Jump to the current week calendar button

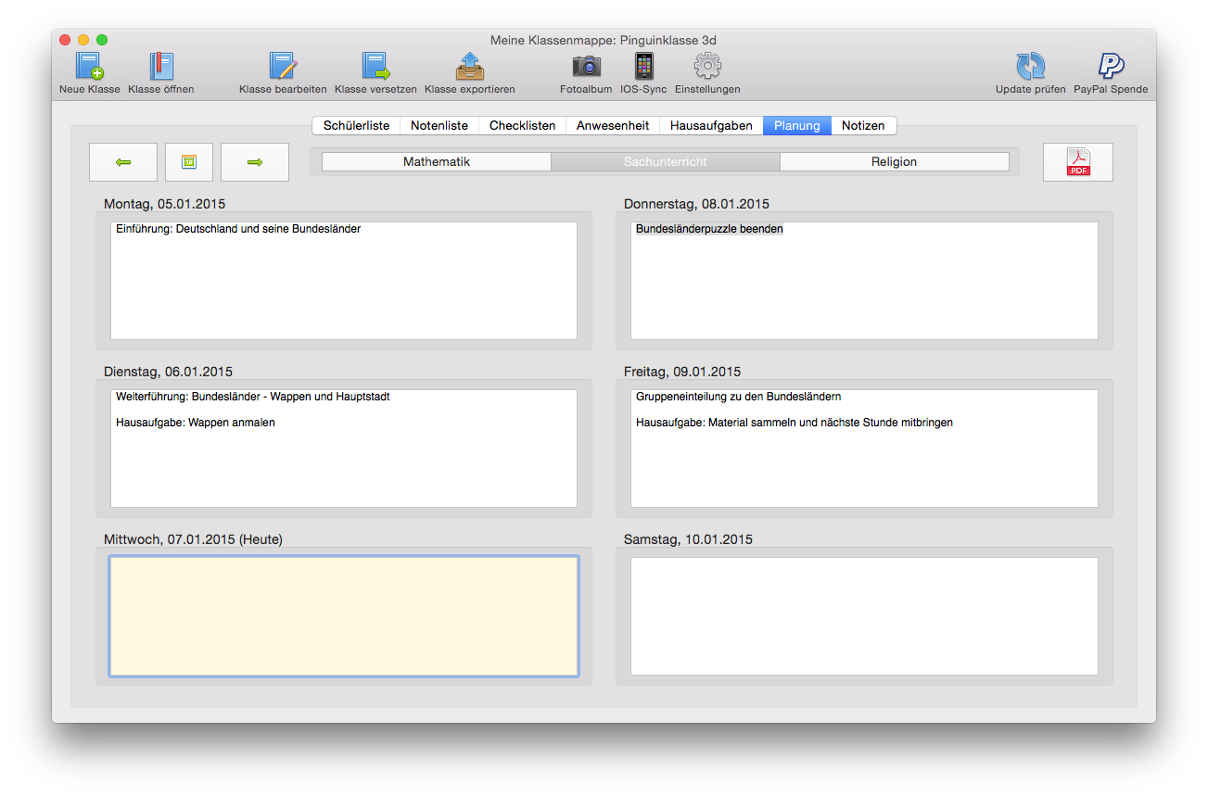point(189,162)
